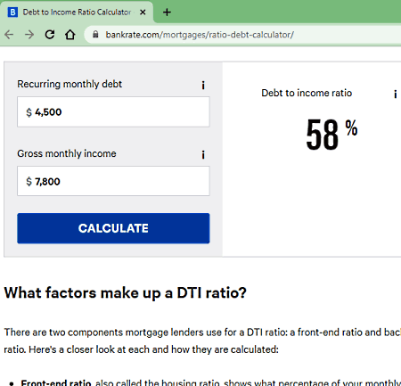
Task: Click the browser forward arrow
Action: [29, 35]
